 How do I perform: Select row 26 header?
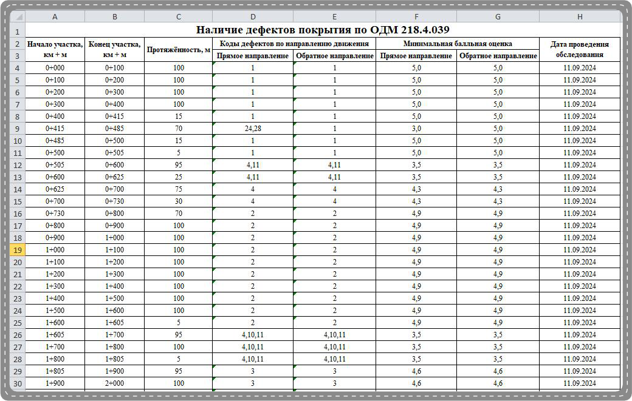click(x=18, y=335)
